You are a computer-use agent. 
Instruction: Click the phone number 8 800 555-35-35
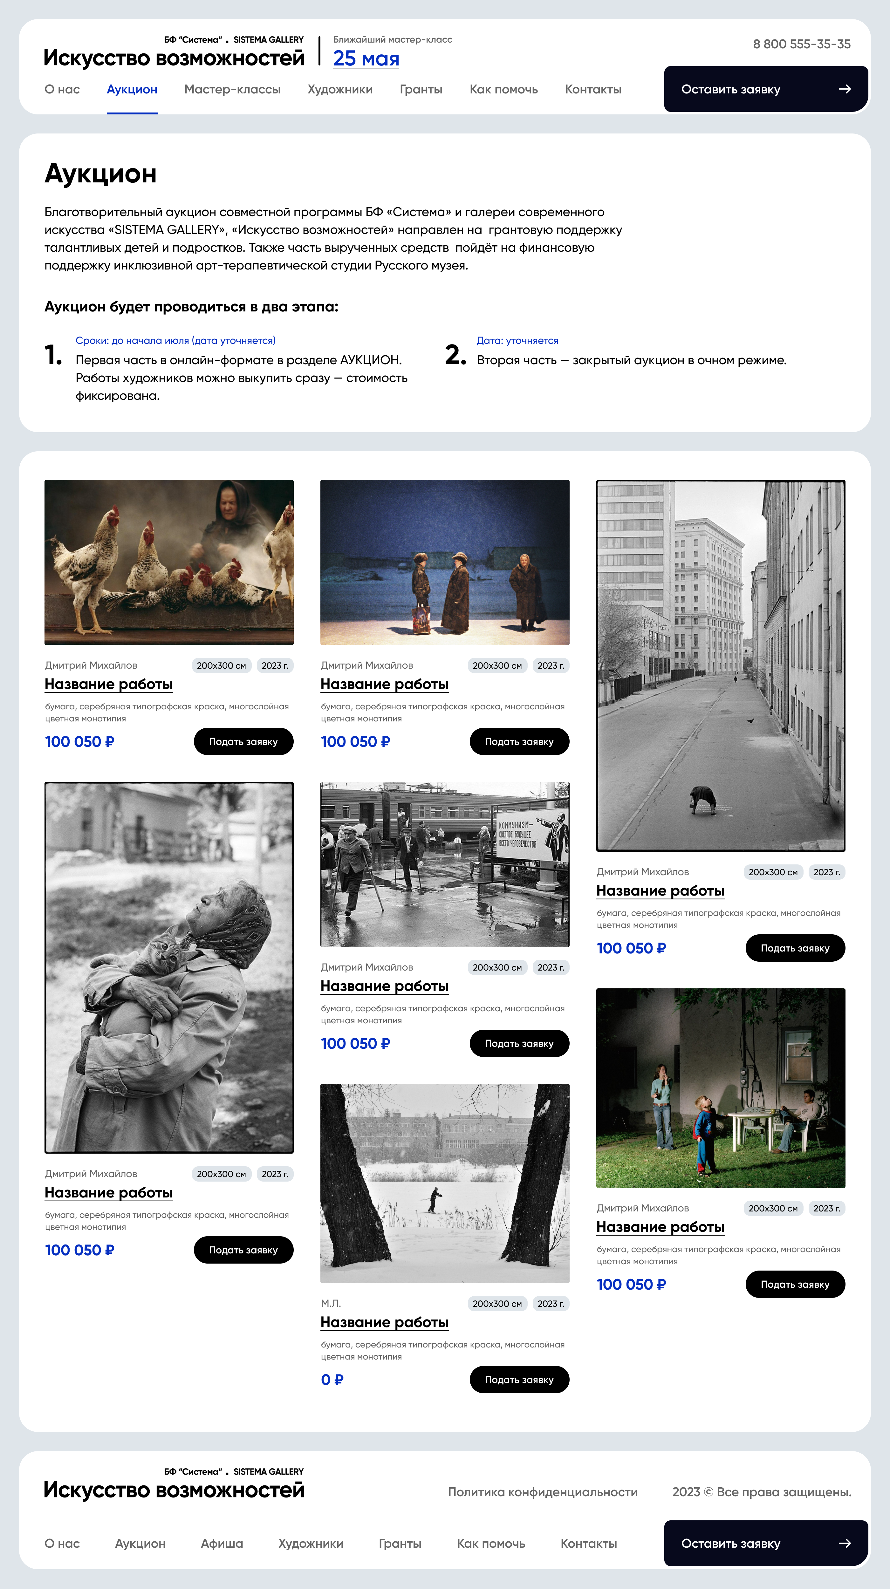tap(801, 44)
